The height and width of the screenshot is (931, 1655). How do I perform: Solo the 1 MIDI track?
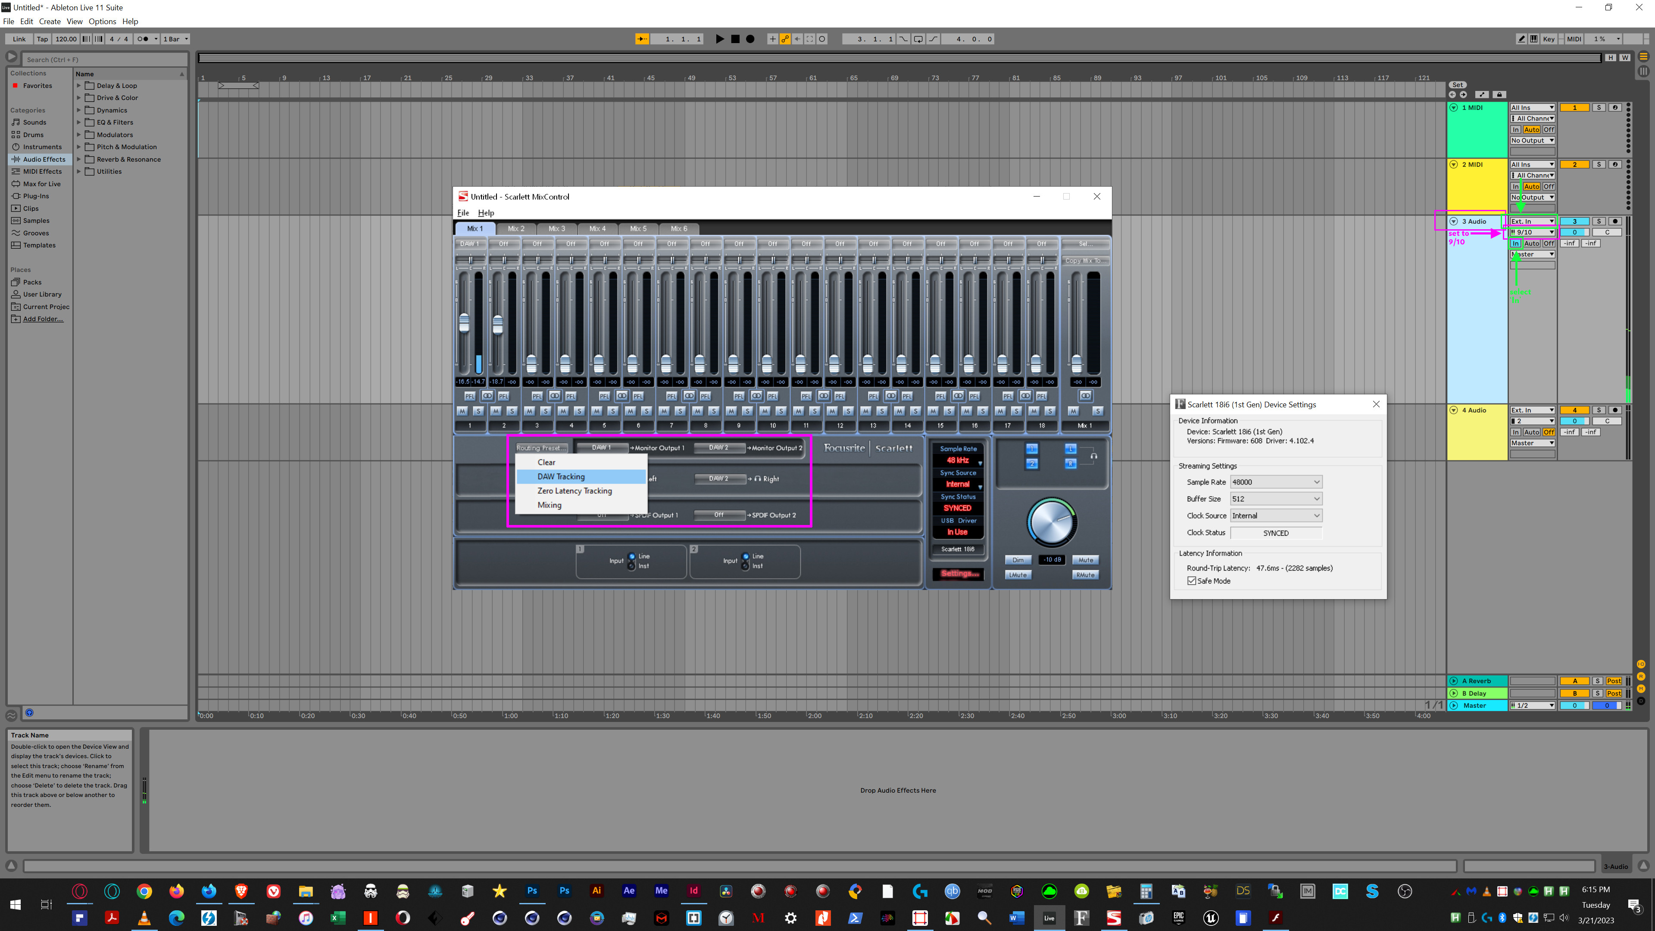coord(1599,107)
